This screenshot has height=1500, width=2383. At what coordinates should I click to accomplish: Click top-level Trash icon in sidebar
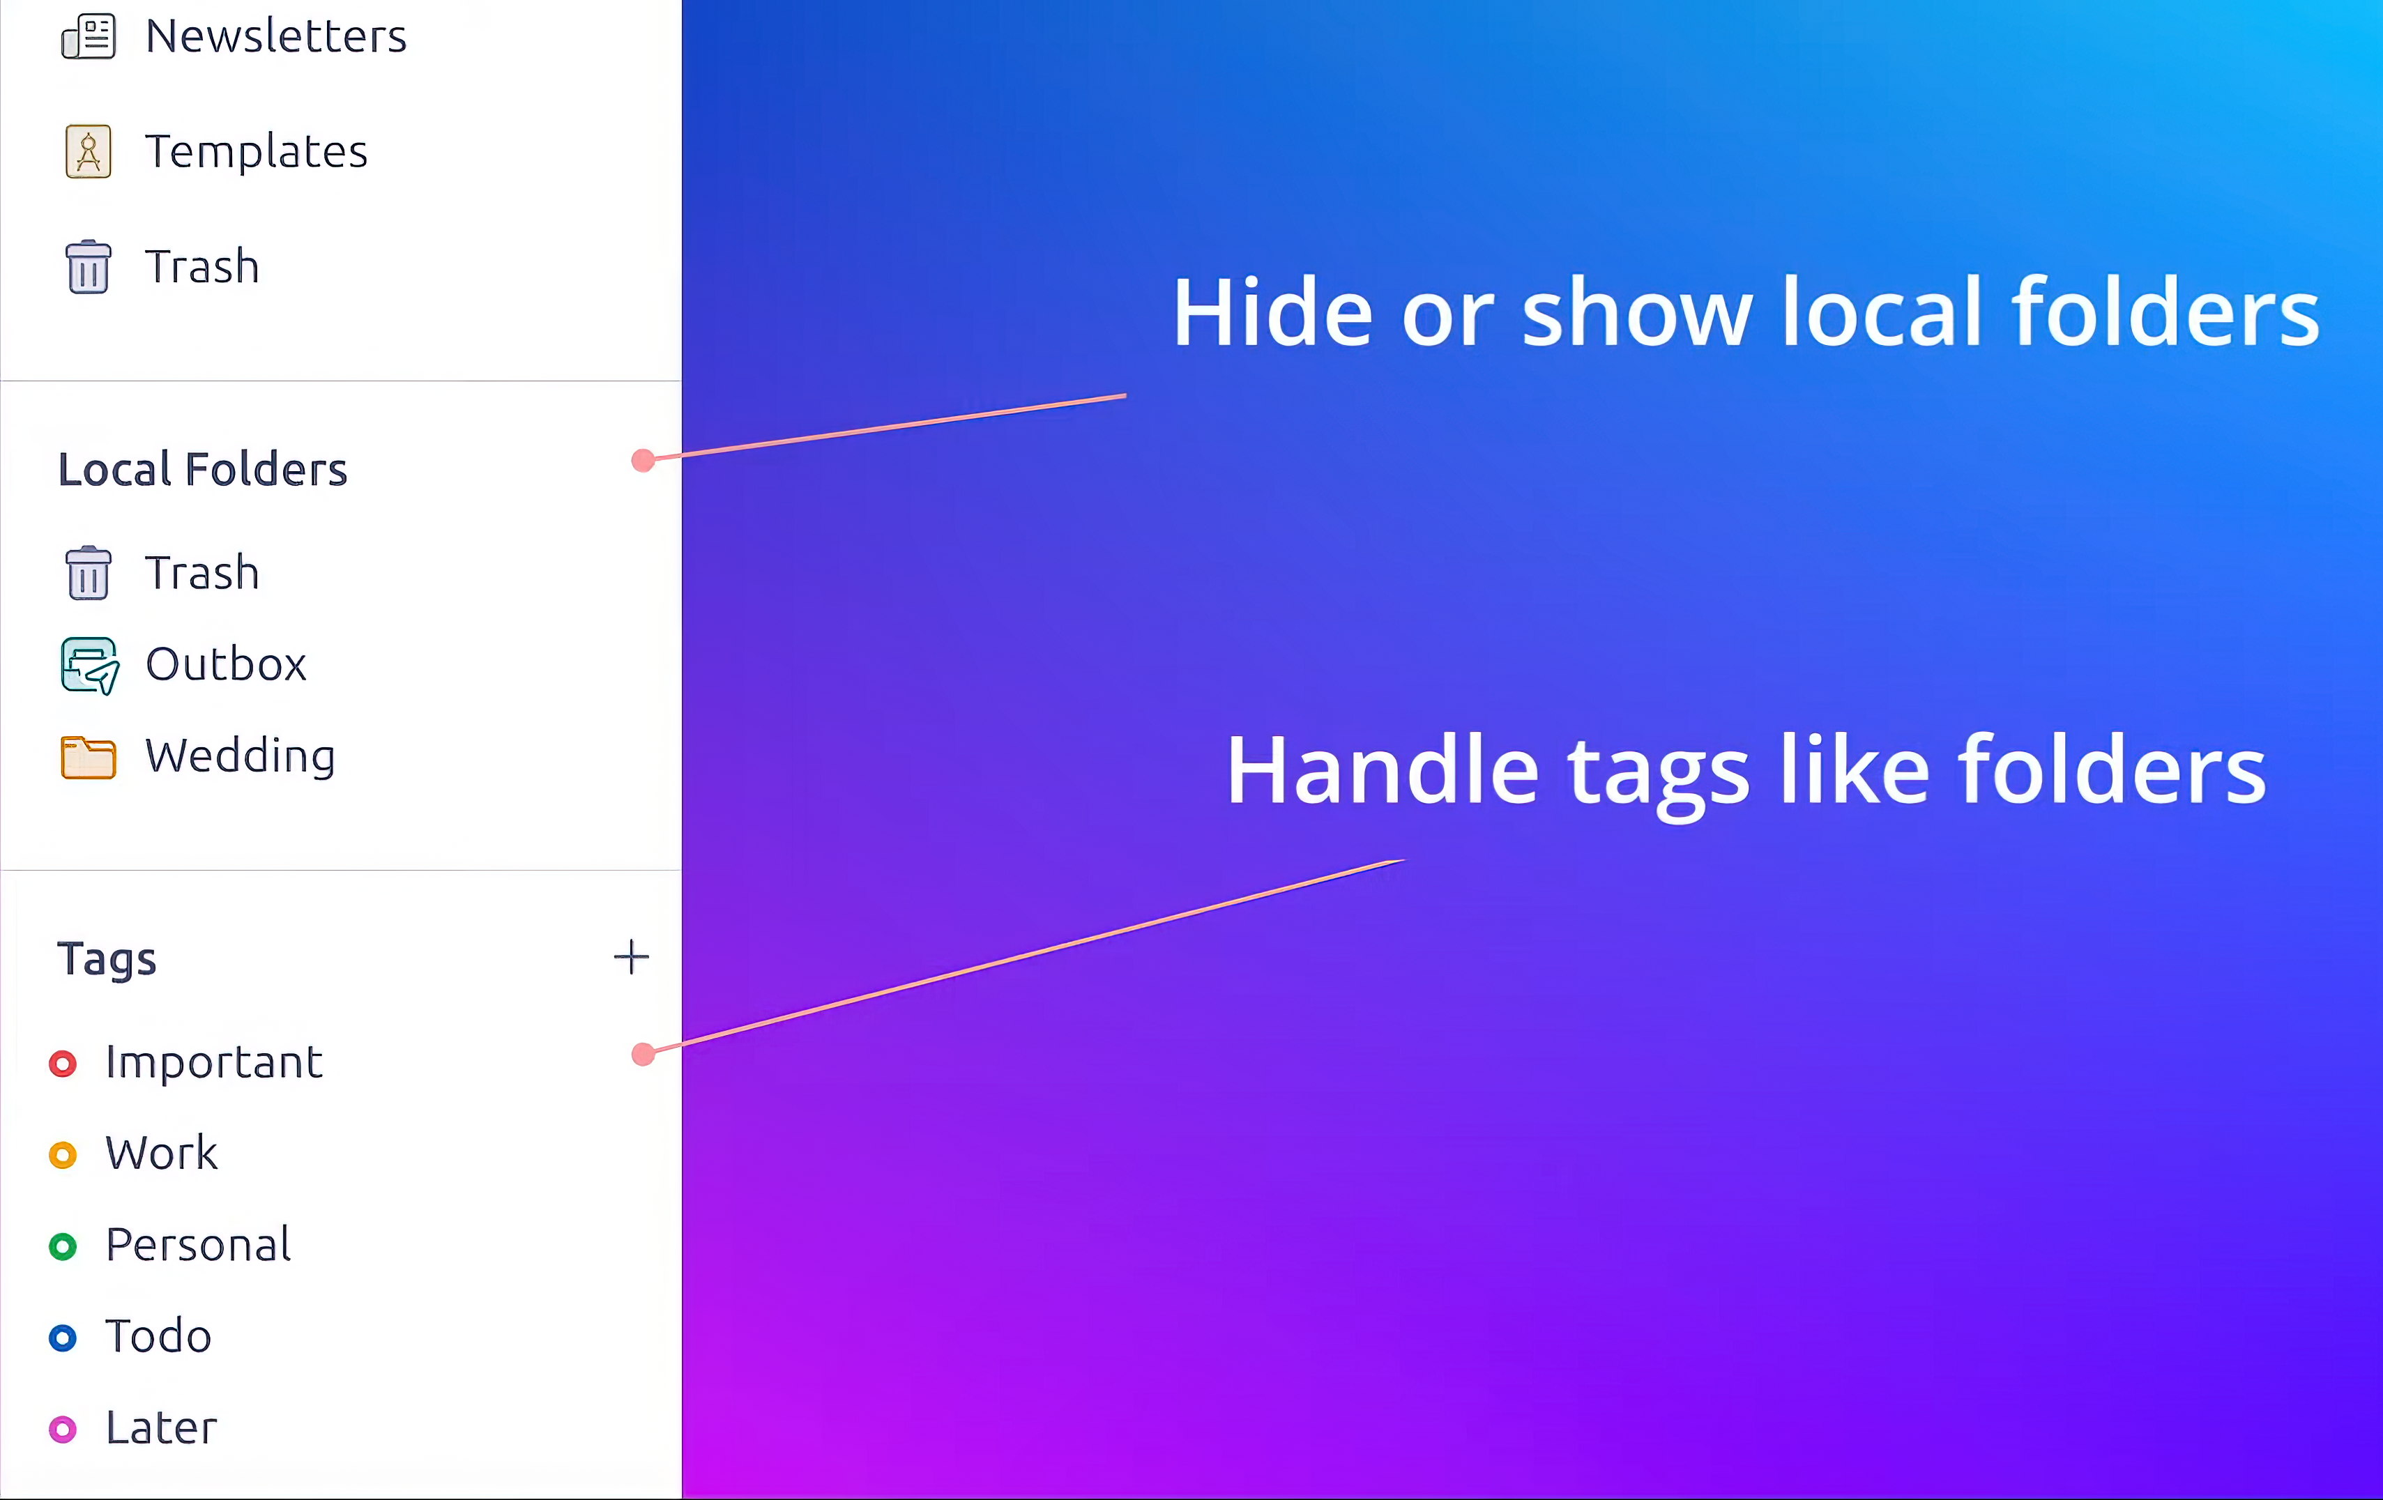tap(86, 264)
